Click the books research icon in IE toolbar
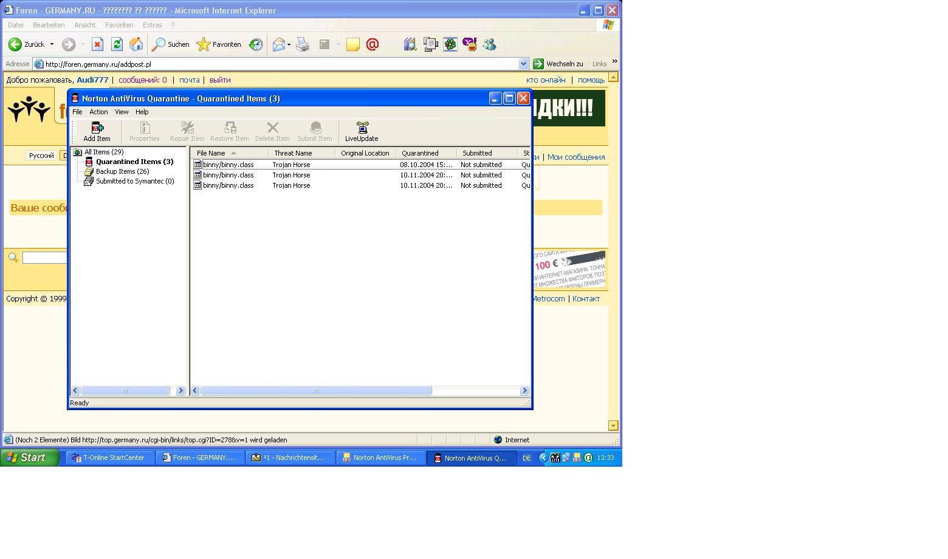This screenshot has width=948, height=559. 410,44
